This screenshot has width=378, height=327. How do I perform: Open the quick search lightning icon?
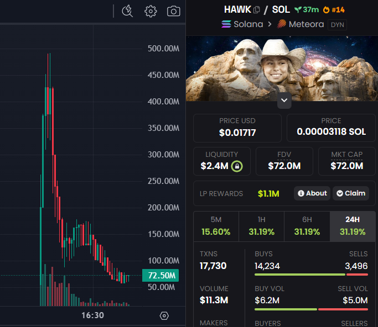pos(127,11)
